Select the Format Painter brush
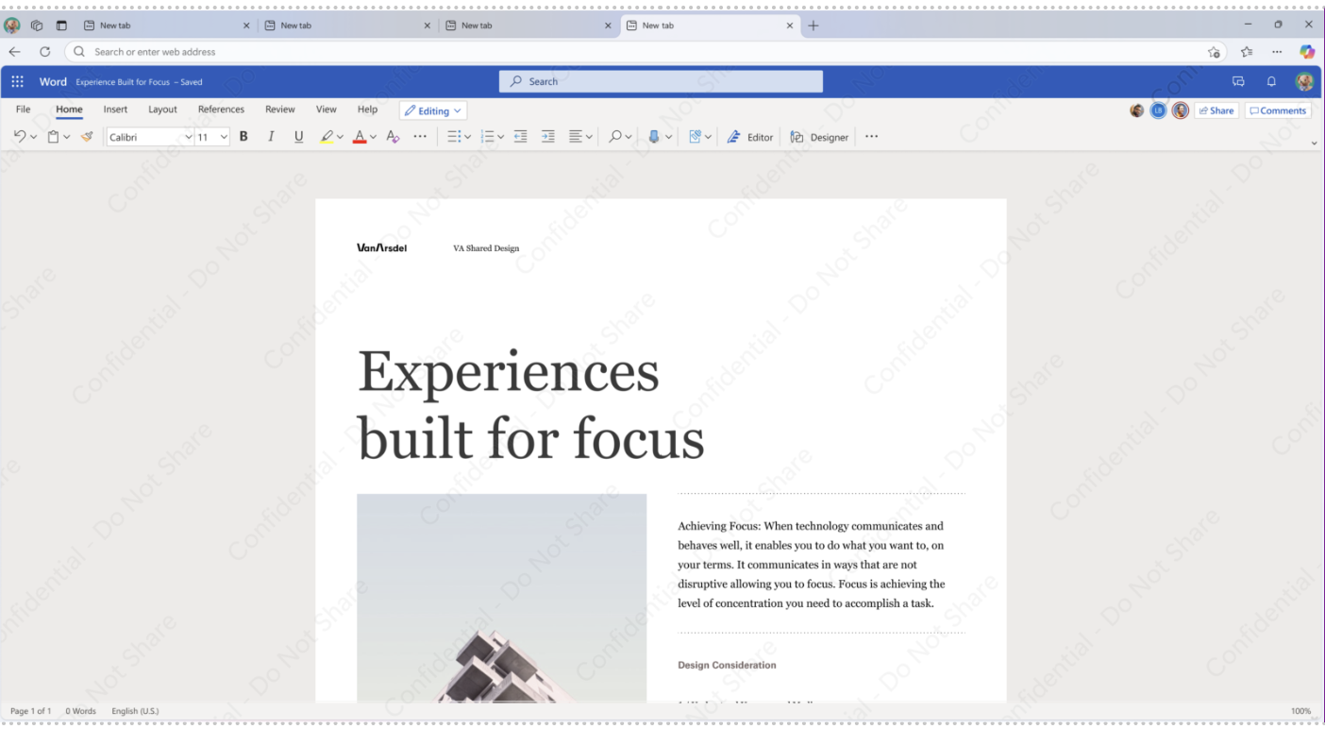 [87, 137]
